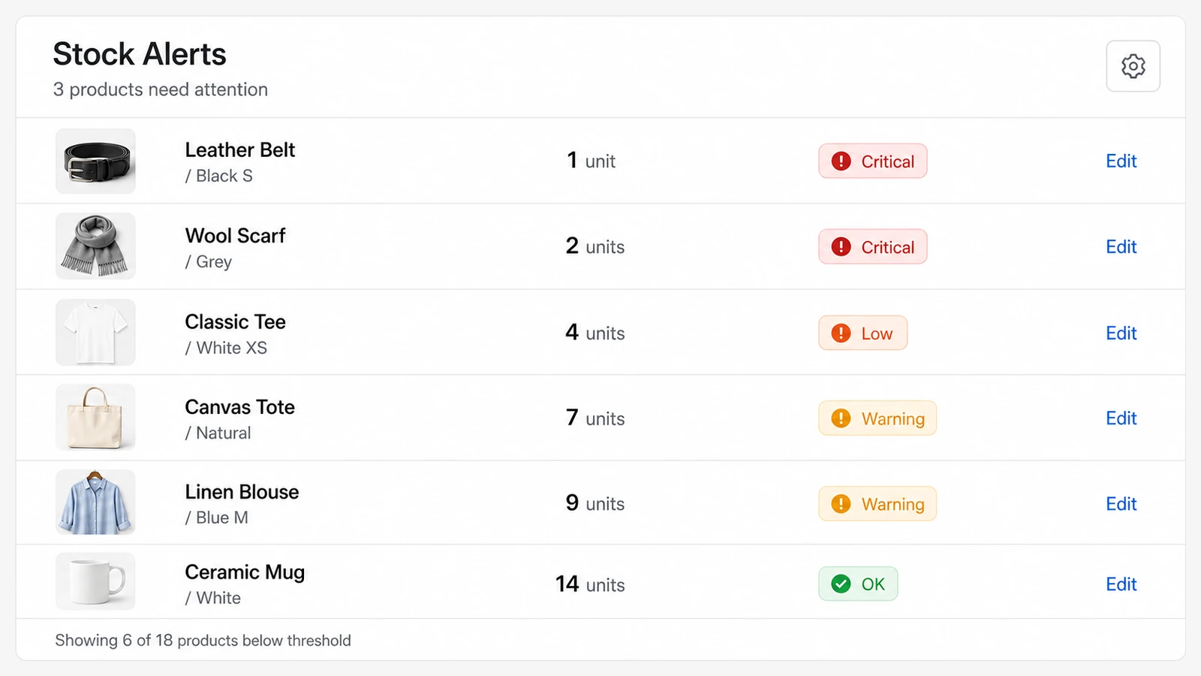Screen dimensions: 1201x676
Task: Click the Warning badge for Canvas Tote
Action: point(877,418)
